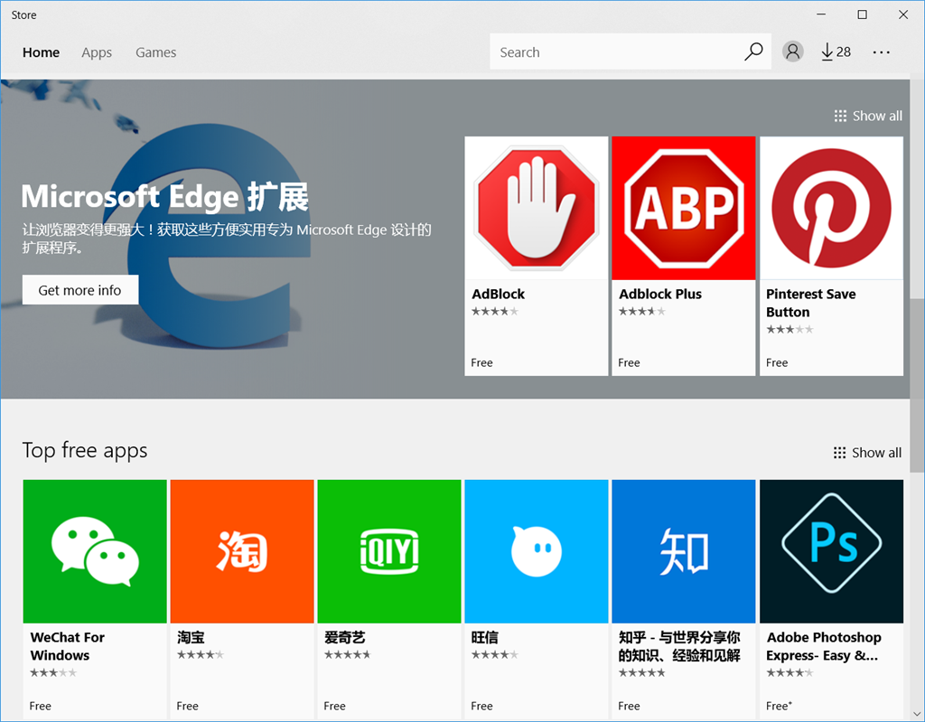The width and height of the screenshot is (925, 722).
Task: Click the Top free apps heading
Action: click(x=85, y=450)
